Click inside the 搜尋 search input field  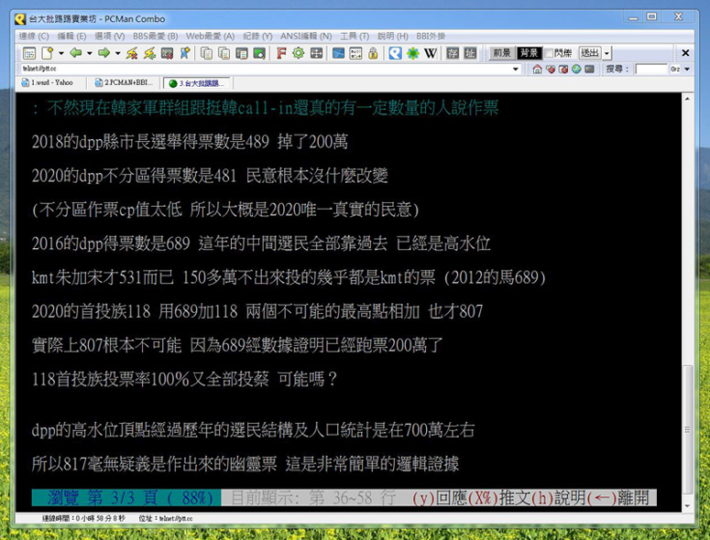tap(650, 69)
